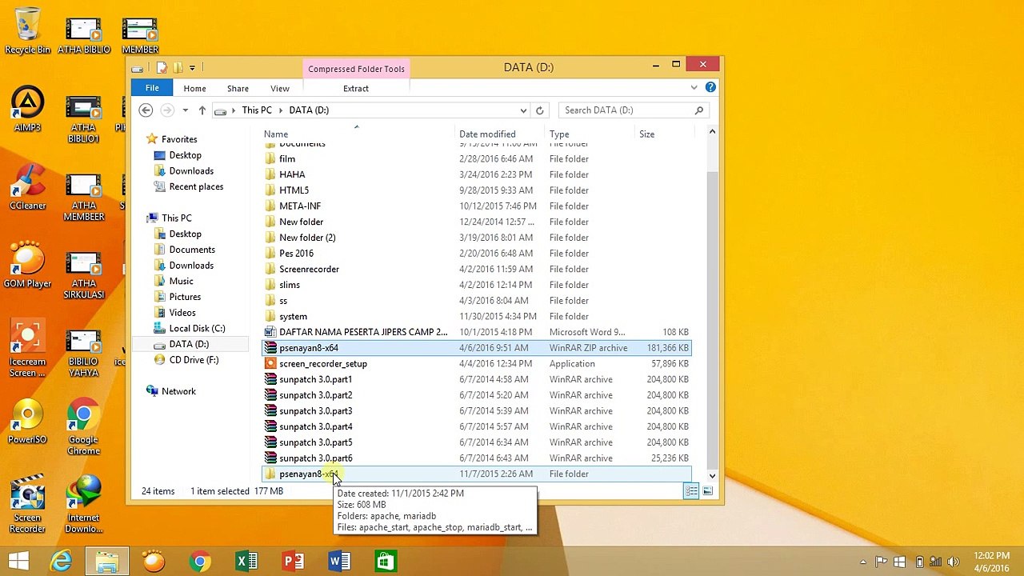
Task: Select the psenayan8-x64 ZIP archive file
Action: [x=476, y=348]
